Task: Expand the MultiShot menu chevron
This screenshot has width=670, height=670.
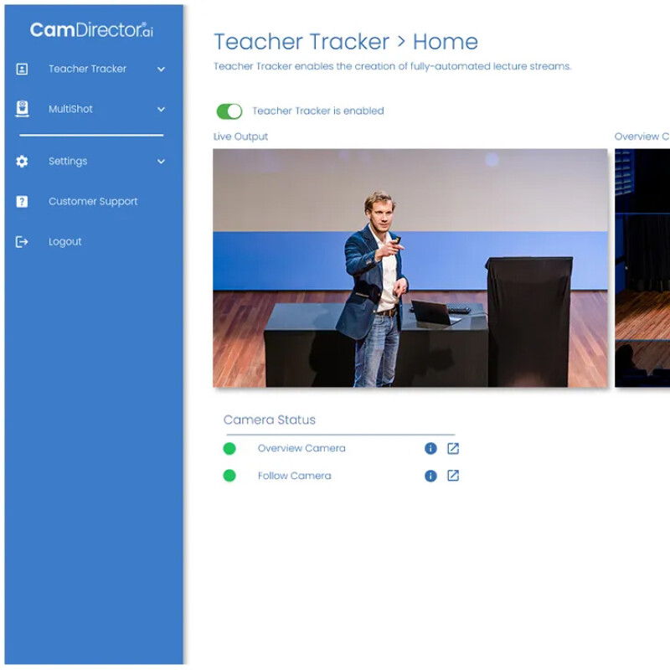Action: pyautogui.click(x=161, y=110)
